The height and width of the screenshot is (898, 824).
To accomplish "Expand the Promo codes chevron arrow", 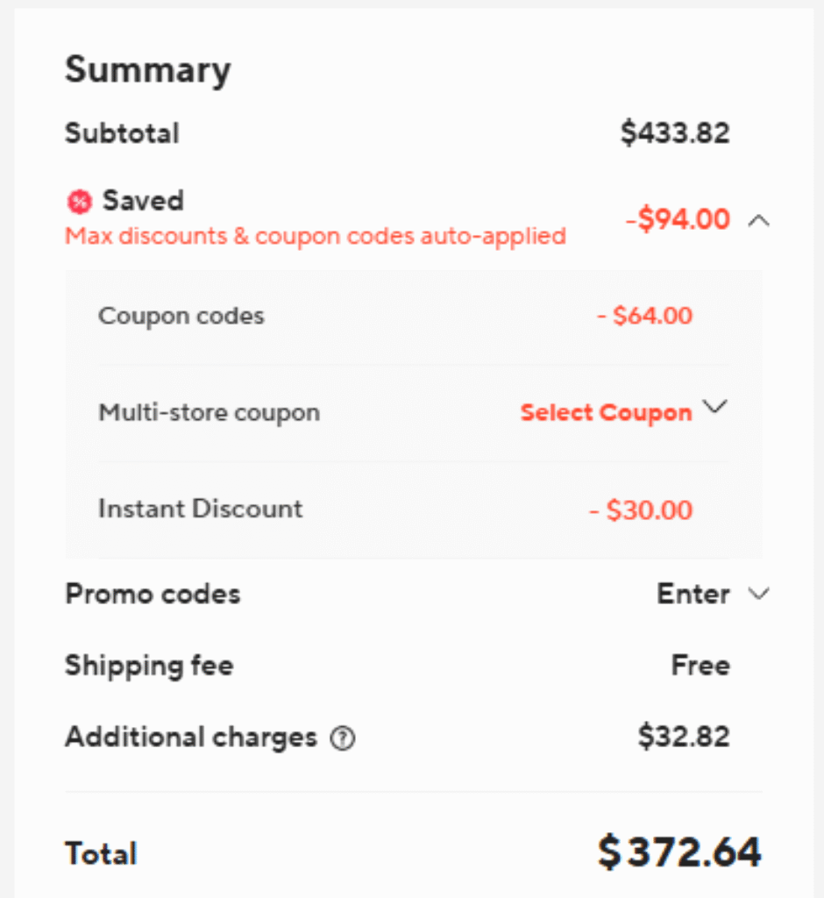I will (759, 595).
